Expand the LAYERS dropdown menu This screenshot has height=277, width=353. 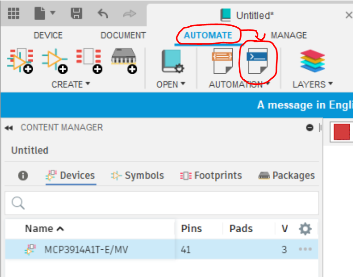tap(312, 84)
